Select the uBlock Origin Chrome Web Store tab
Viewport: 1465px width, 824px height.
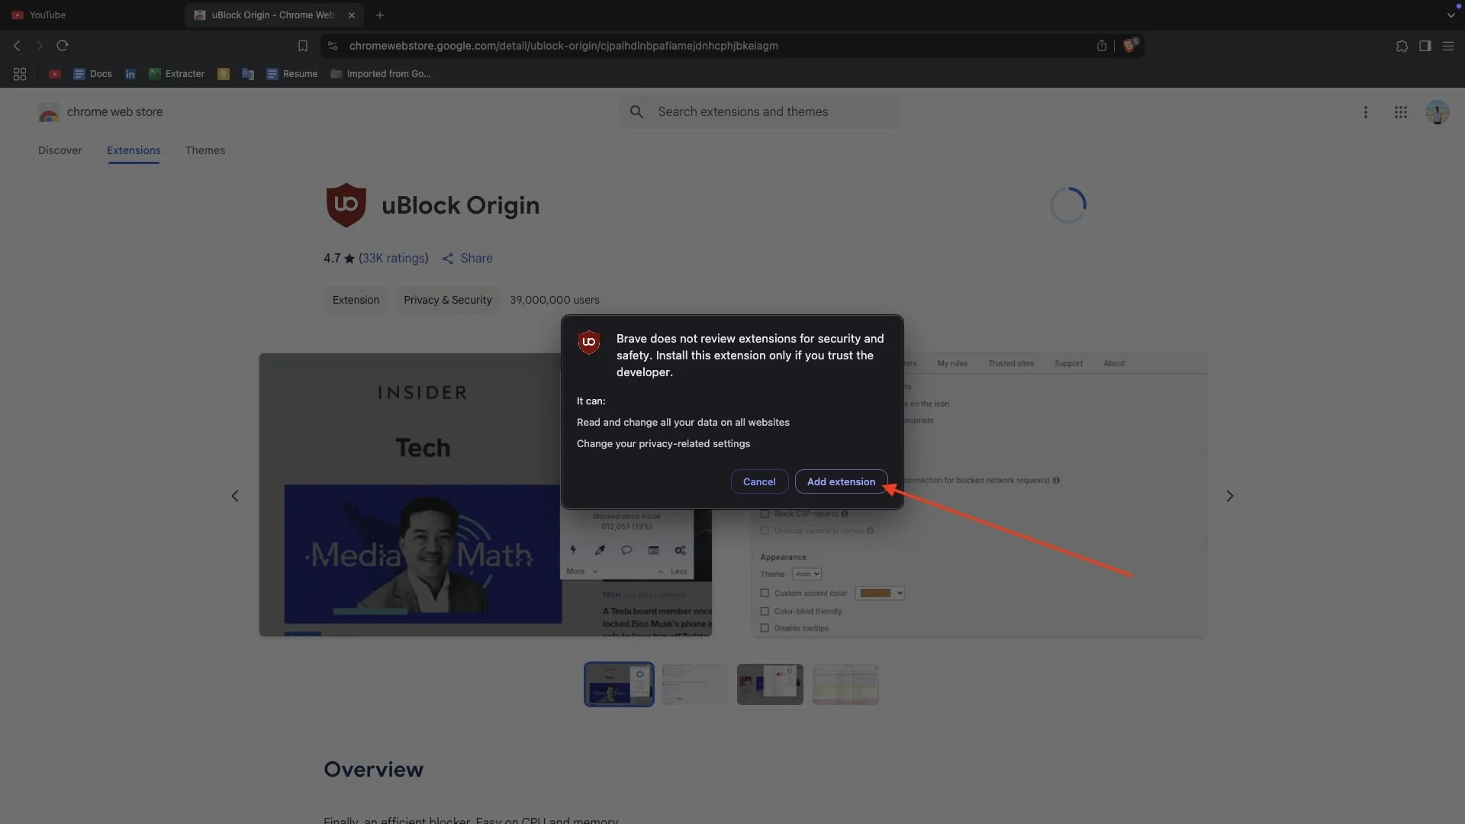(x=272, y=15)
